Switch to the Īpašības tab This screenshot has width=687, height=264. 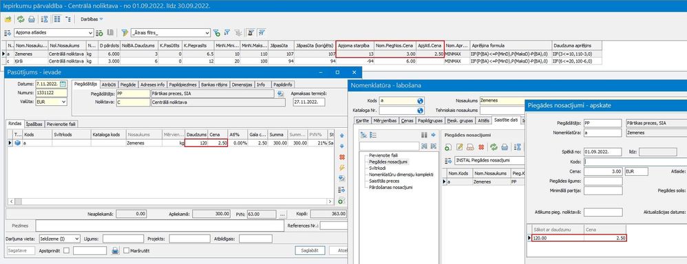pyautogui.click(x=34, y=124)
